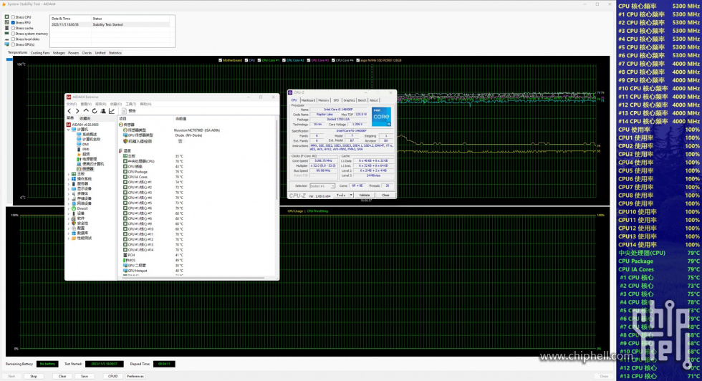Viewport: 702px width, 381px height.
Task: Click the 性能测试 benchmark tree icon
Action: 74,238
